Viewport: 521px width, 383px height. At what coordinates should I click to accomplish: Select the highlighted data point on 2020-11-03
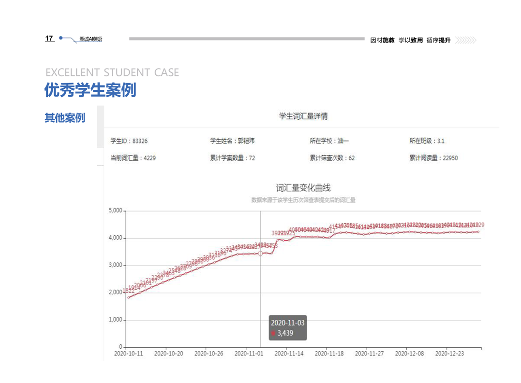click(260, 253)
